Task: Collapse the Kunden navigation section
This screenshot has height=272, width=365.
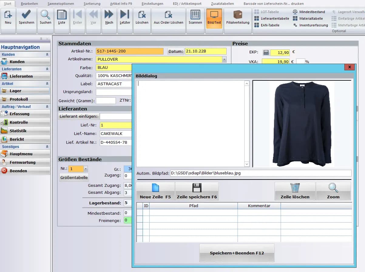Action: point(47,54)
